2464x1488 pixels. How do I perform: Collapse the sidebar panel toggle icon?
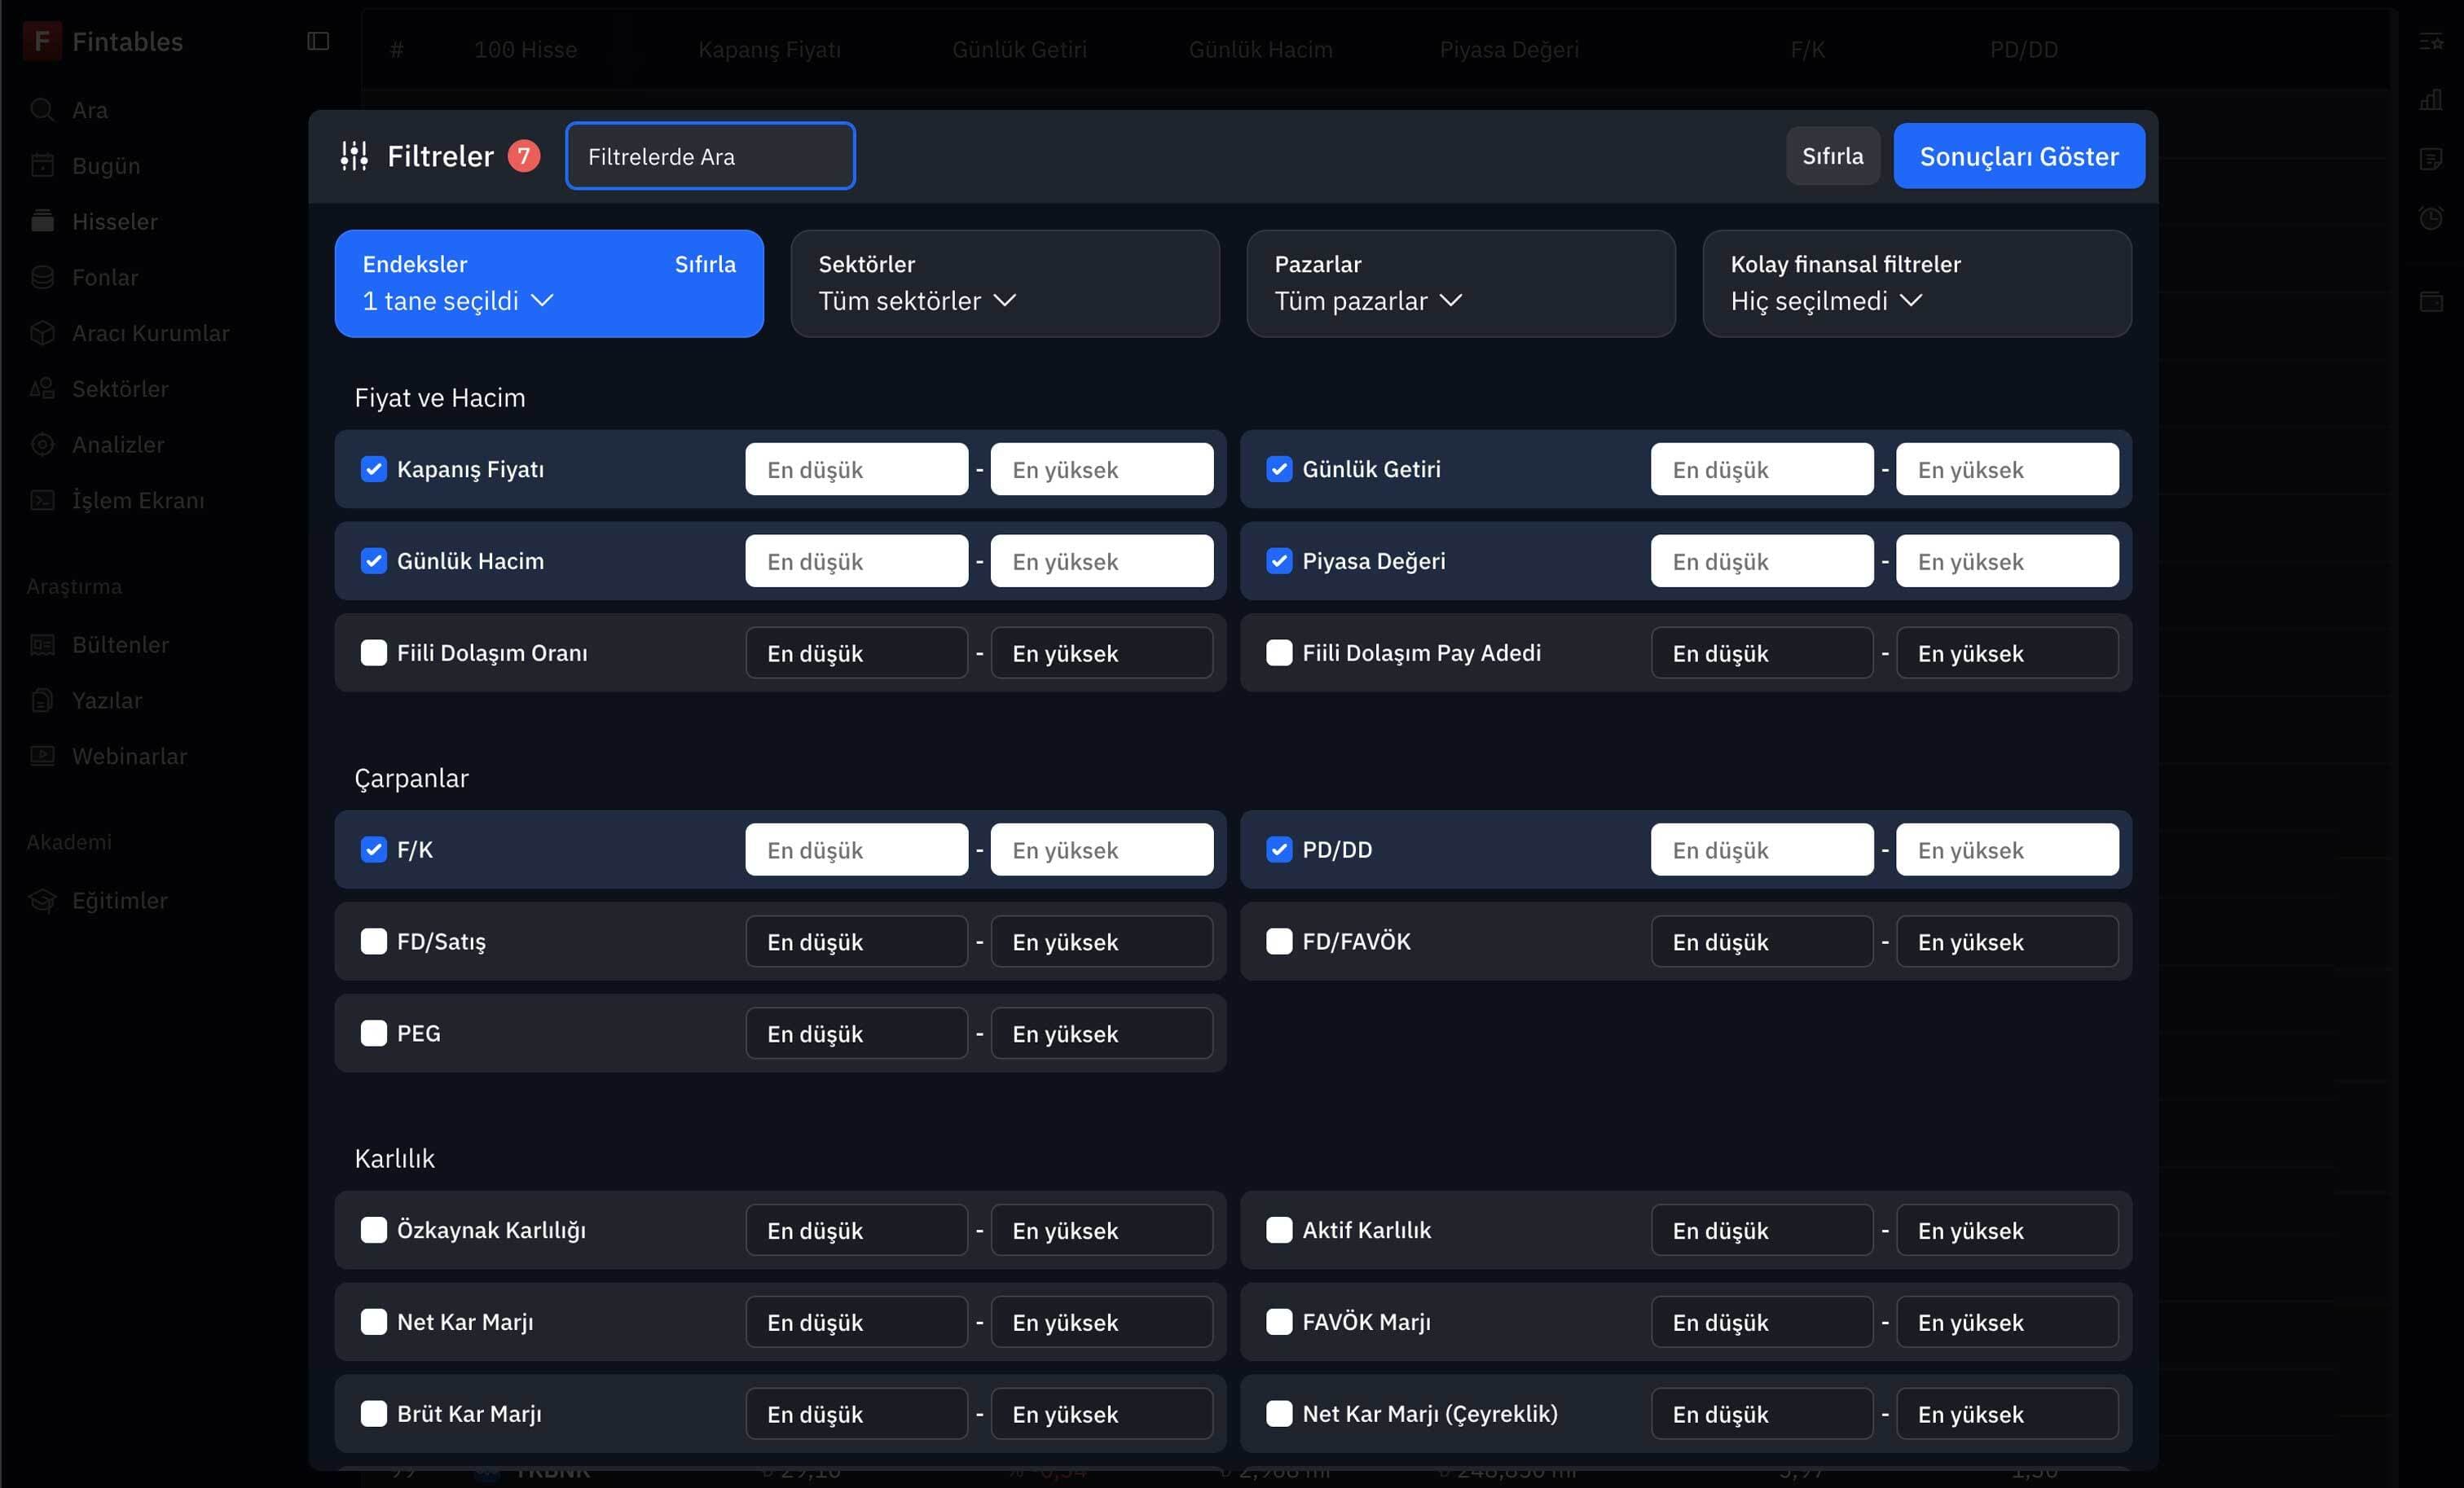pyautogui.click(x=318, y=41)
